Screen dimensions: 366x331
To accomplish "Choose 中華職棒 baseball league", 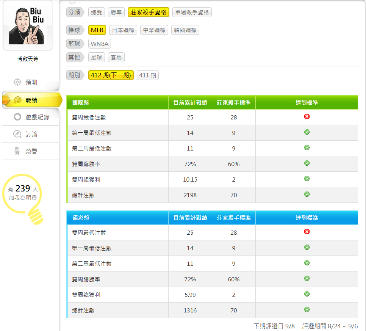I will point(154,30).
